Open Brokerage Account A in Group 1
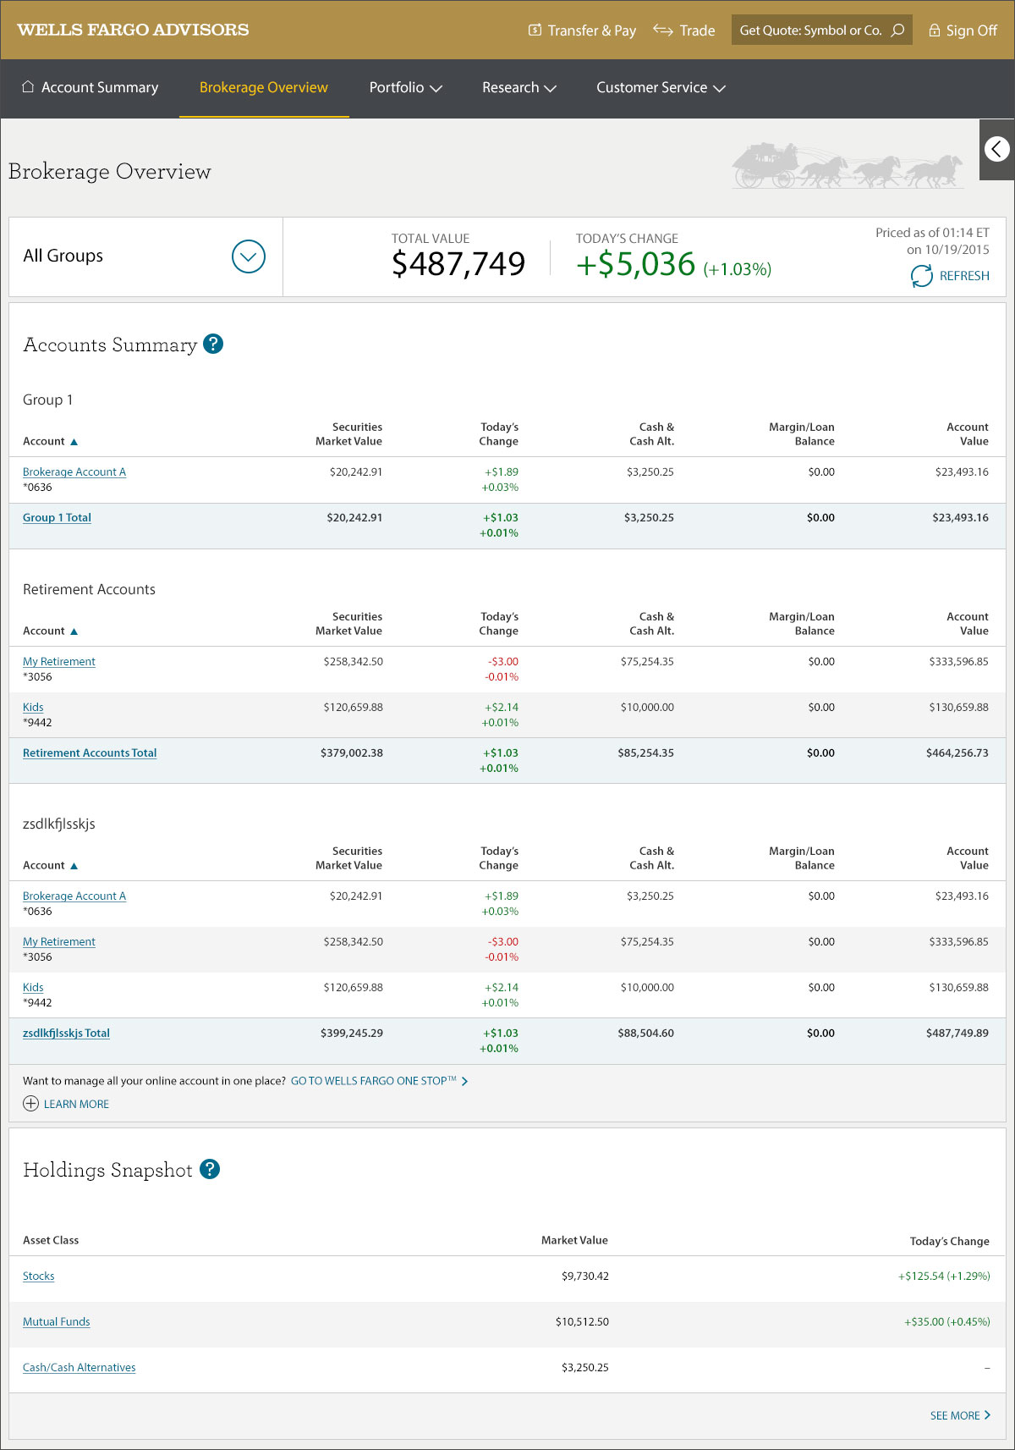Image resolution: width=1015 pixels, height=1450 pixels. pyautogui.click(x=74, y=472)
